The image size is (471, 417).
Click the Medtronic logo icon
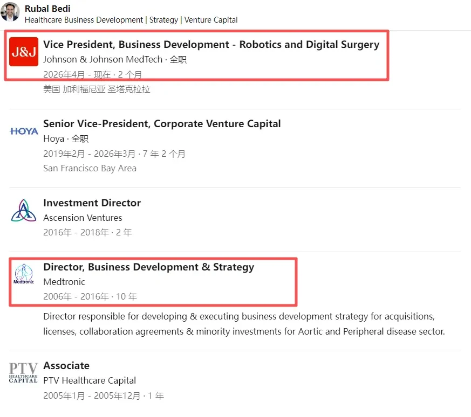coord(24,274)
